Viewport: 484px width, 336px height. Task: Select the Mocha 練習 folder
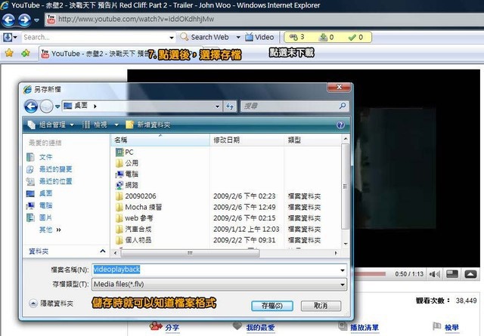(x=139, y=207)
